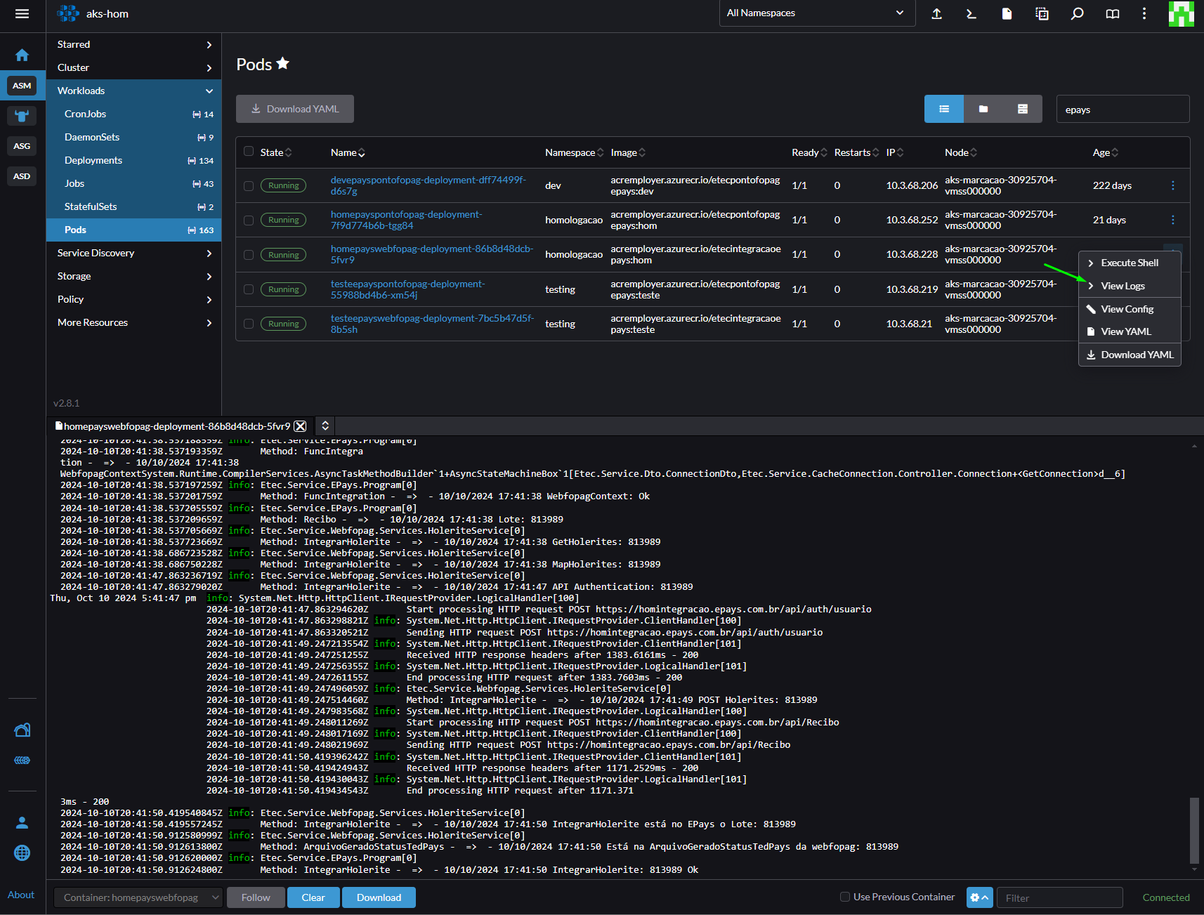Open the resource search magnifier icon

[1077, 13]
